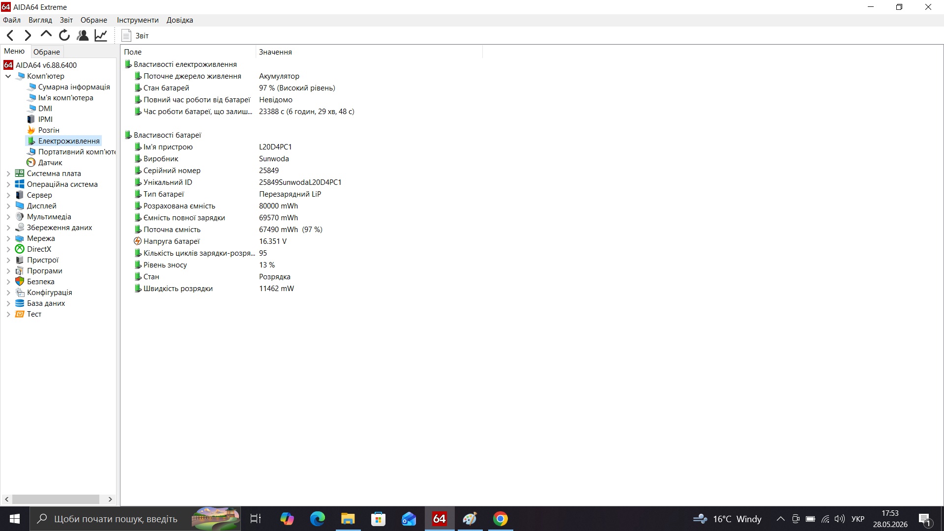The height and width of the screenshot is (531, 944).
Task: Open the Звіт menu in menu bar
Action: coord(66,20)
